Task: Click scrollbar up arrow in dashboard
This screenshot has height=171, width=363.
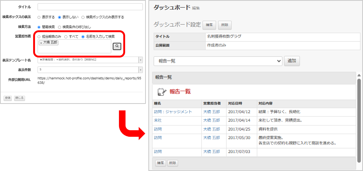Action: [359, 75]
